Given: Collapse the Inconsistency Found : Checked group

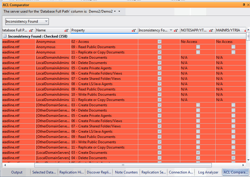Looking at the screenshot, I should coord(5,36).
